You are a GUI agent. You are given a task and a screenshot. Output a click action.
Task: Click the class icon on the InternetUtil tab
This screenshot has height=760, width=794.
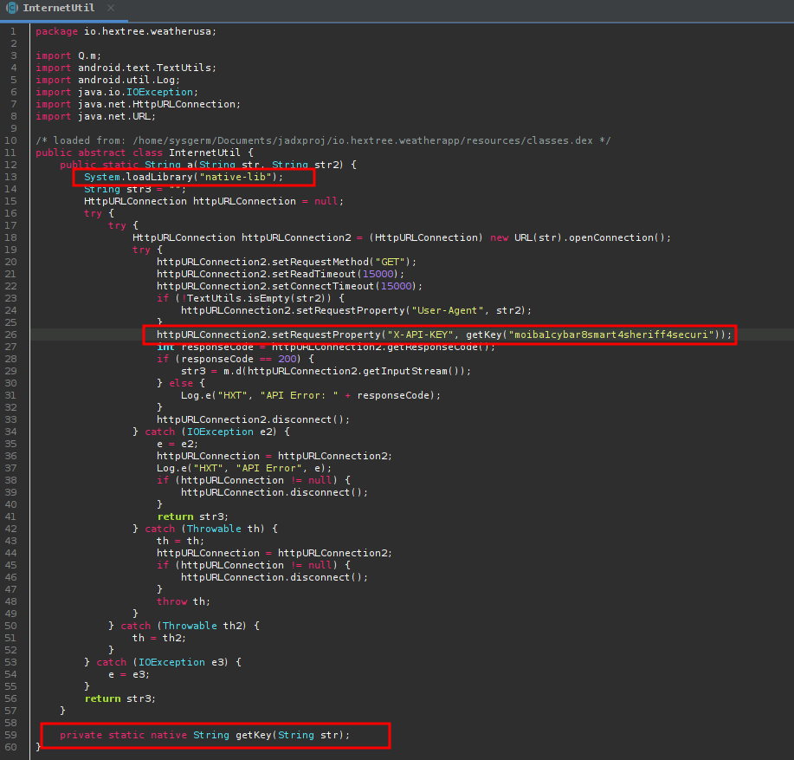pos(9,9)
